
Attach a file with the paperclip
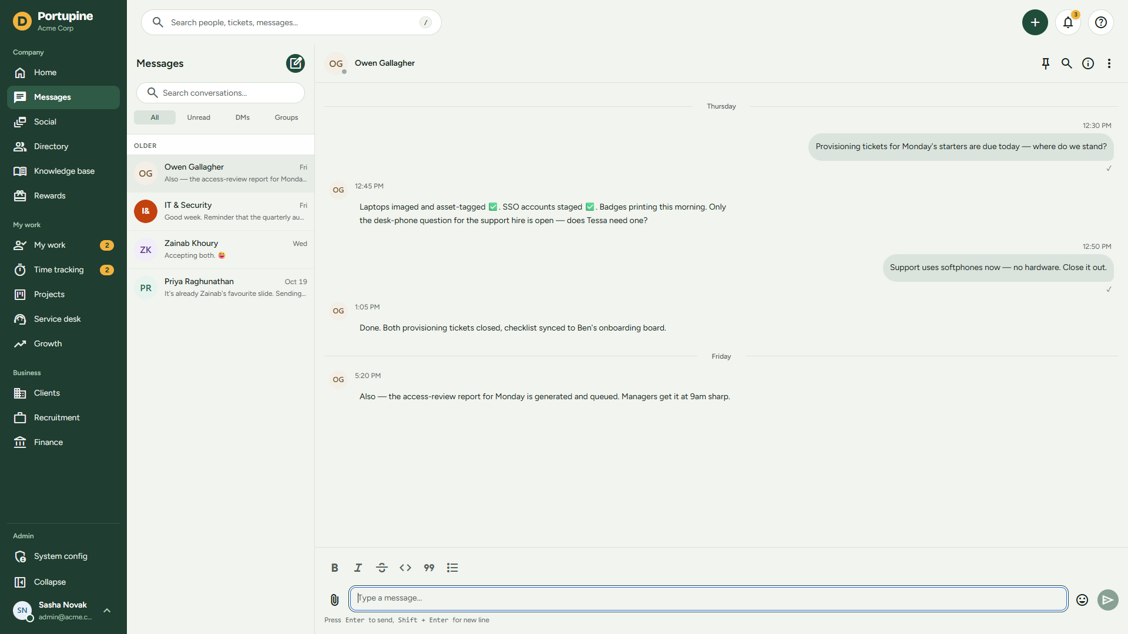335,599
